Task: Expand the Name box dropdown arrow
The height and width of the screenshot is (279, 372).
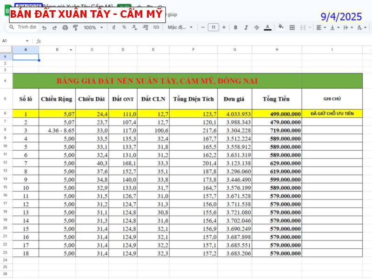Action: point(27,41)
